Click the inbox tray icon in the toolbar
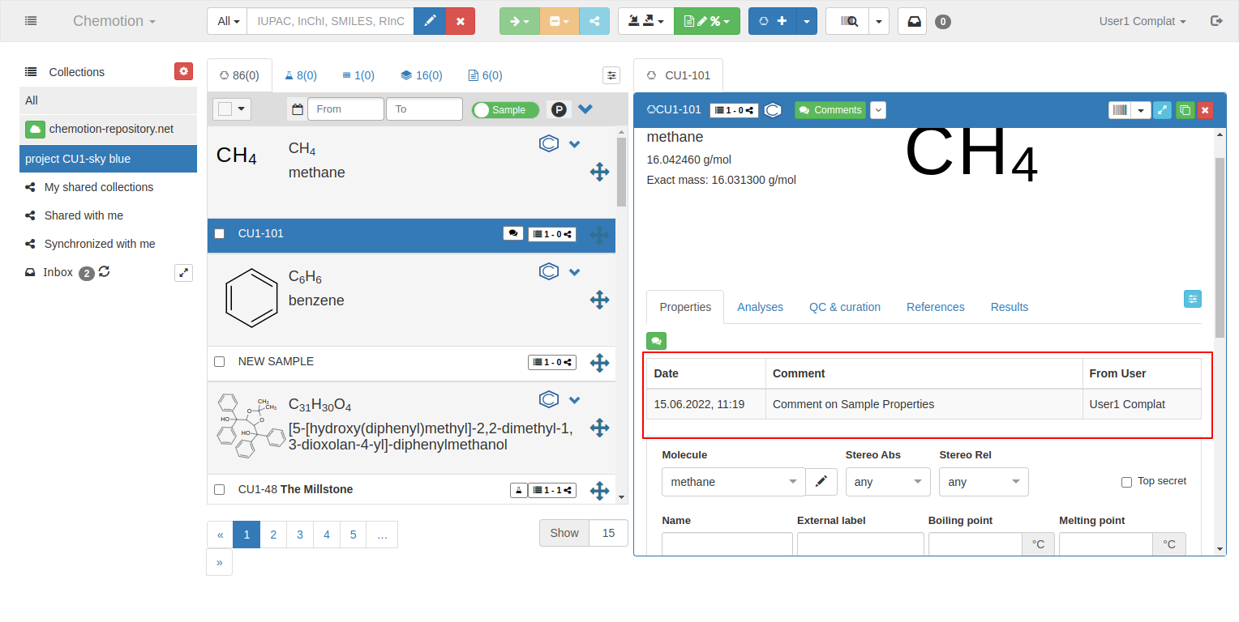 coord(914,21)
